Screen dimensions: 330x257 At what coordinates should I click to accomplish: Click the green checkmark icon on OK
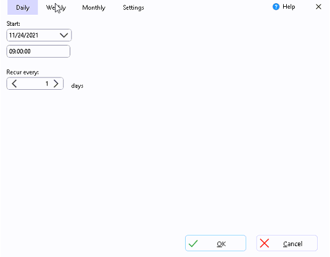[x=193, y=243]
